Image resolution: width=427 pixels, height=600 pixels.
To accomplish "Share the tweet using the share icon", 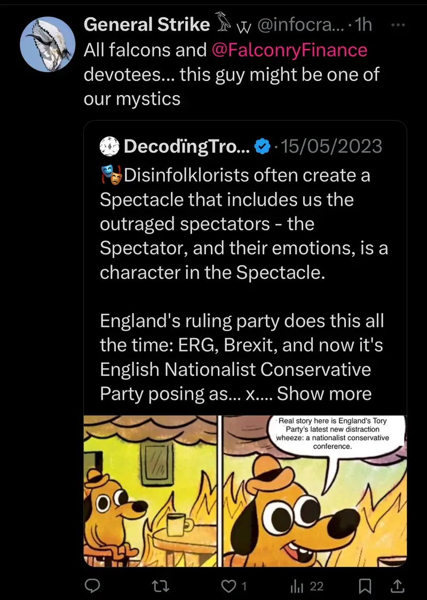I will coord(397,586).
